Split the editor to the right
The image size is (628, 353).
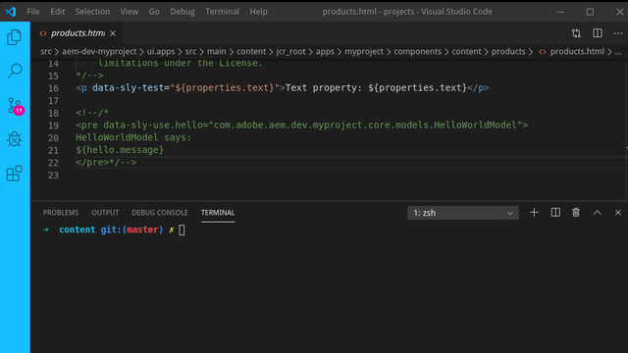pyautogui.click(x=598, y=32)
